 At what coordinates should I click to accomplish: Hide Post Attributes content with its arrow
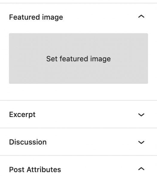(x=141, y=169)
